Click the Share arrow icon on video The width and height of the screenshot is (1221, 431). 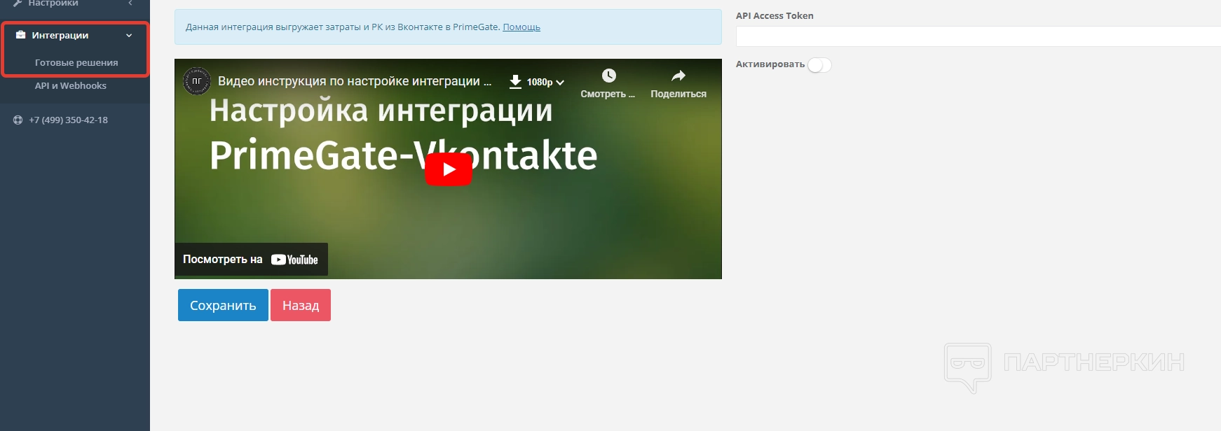[x=678, y=76]
